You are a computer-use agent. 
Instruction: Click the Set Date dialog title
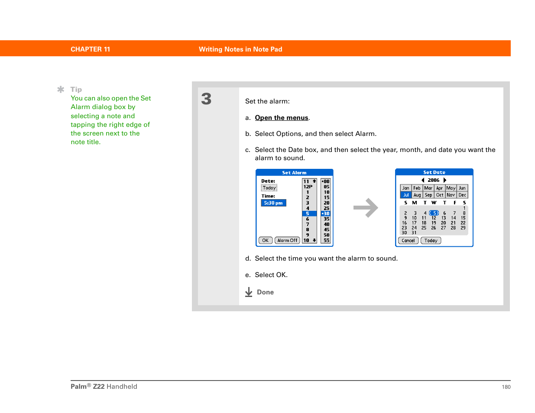[x=434, y=172]
